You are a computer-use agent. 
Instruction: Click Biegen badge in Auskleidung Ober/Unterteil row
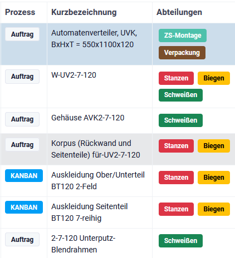coord(214,178)
